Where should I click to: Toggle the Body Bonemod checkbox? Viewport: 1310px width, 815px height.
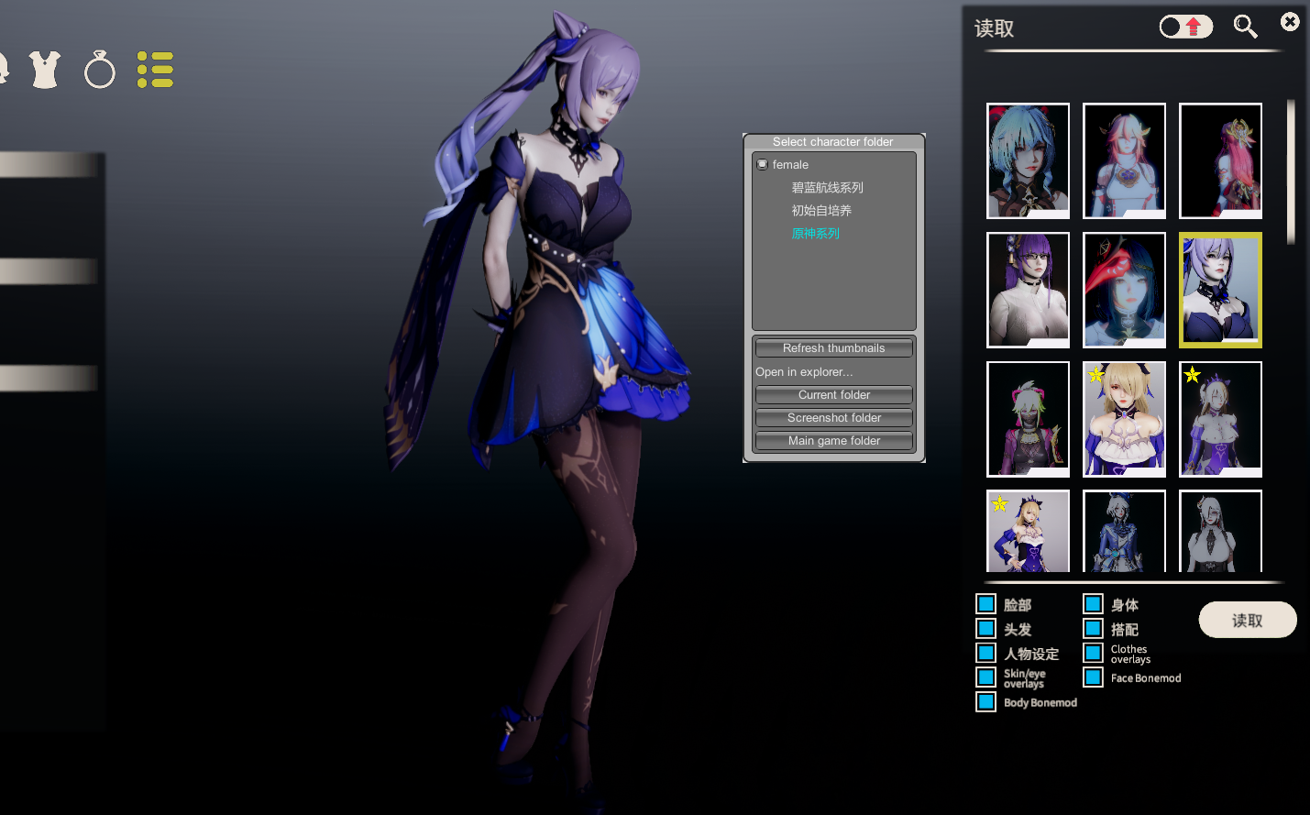[986, 702]
